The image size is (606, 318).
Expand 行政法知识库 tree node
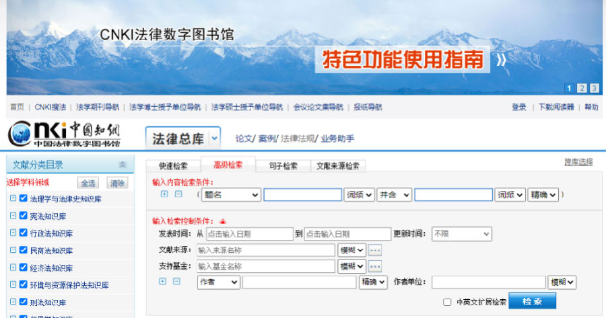13,233
